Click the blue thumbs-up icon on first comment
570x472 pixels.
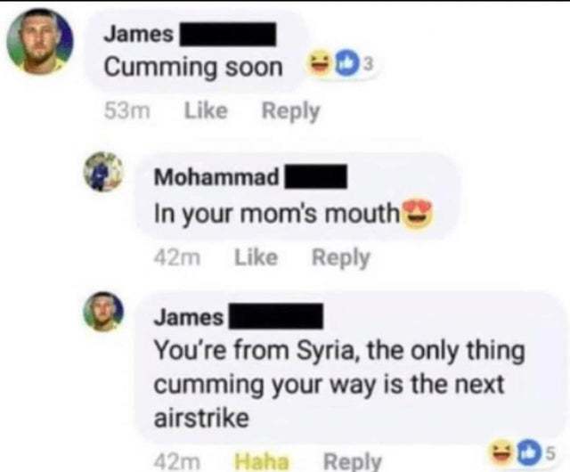pyautogui.click(x=346, y=65)
